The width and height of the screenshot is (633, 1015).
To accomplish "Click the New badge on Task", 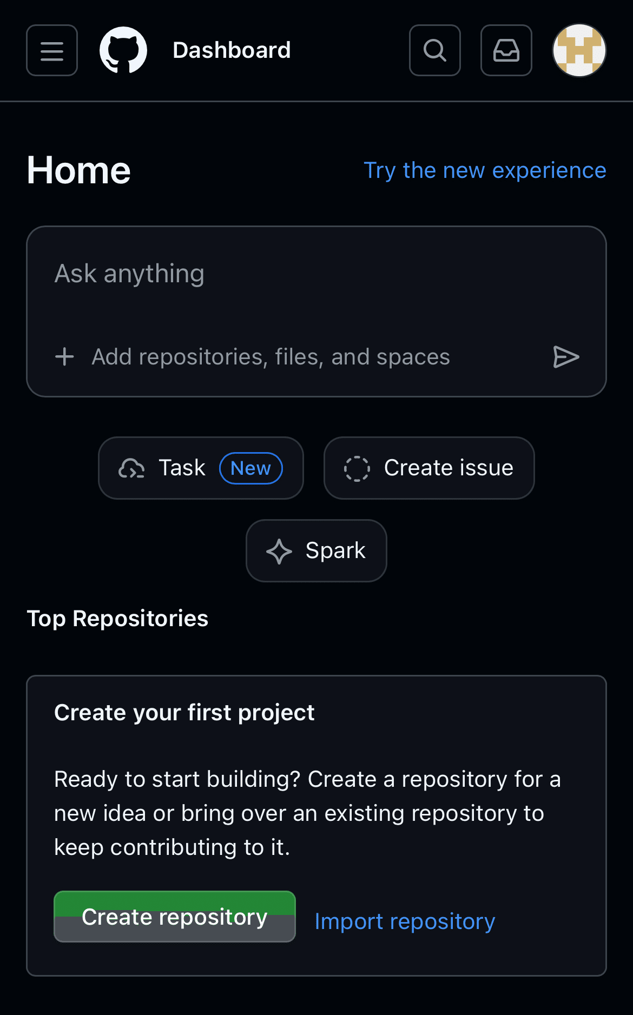I will [x=250, y=468].
